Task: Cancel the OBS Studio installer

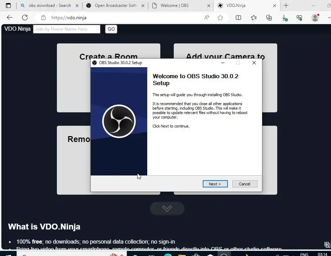Action: click(x=245, y=184)
